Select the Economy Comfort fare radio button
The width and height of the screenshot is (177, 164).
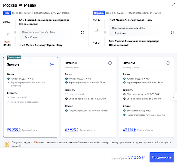pyautogui.click(x=168, y=63)
